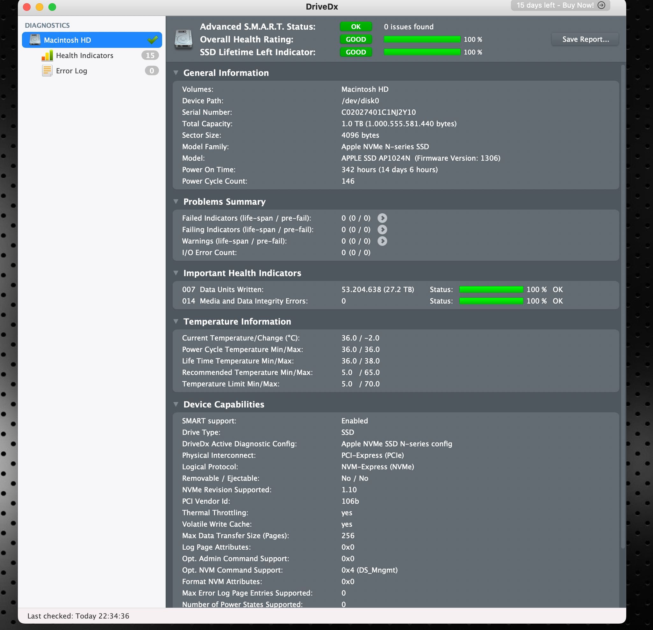This screenshot has height=630, width=653.
Task: Click the green zoom window button
Action: tap(52, 7)
